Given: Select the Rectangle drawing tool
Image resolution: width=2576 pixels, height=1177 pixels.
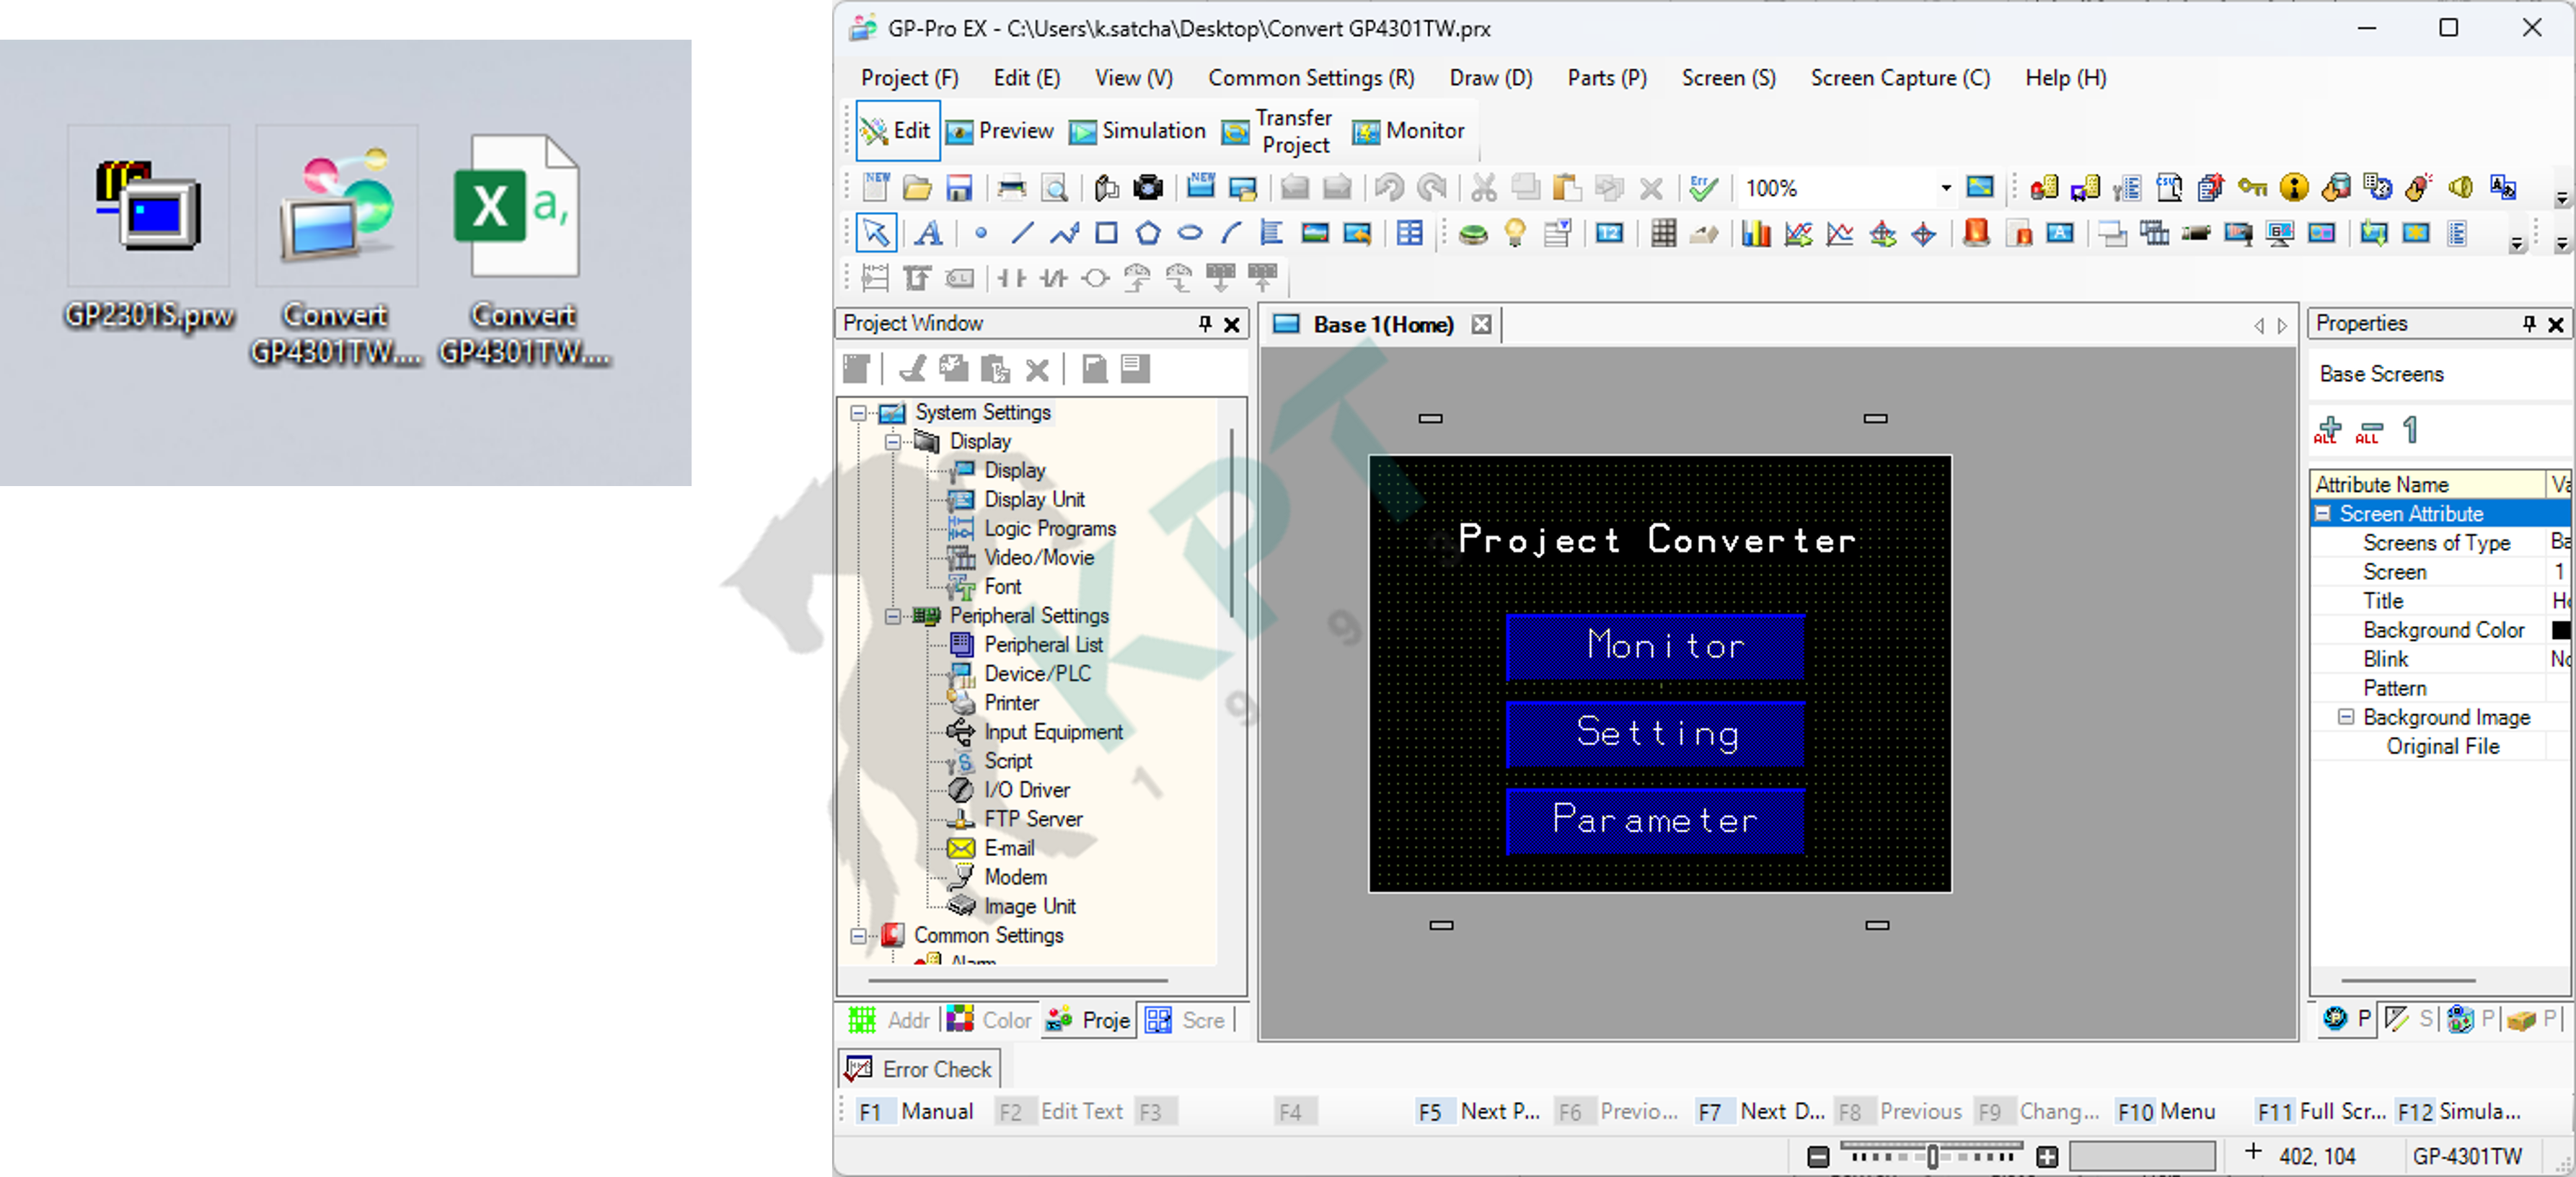Looking at the screenshot, I should click(x=1106, y=233).
